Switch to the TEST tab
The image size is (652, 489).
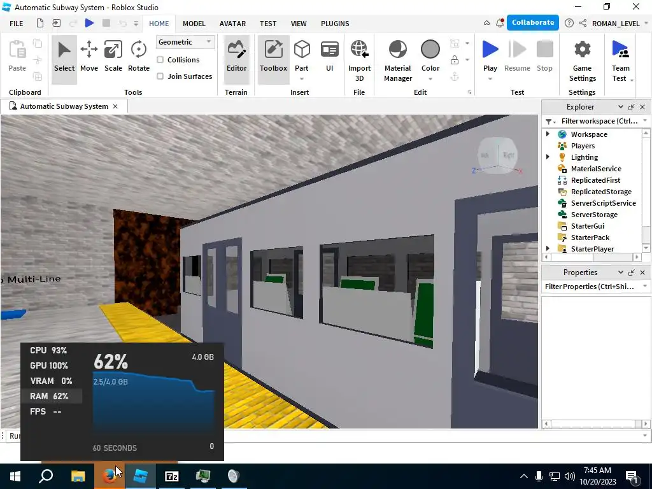click(x=268, y=24)
